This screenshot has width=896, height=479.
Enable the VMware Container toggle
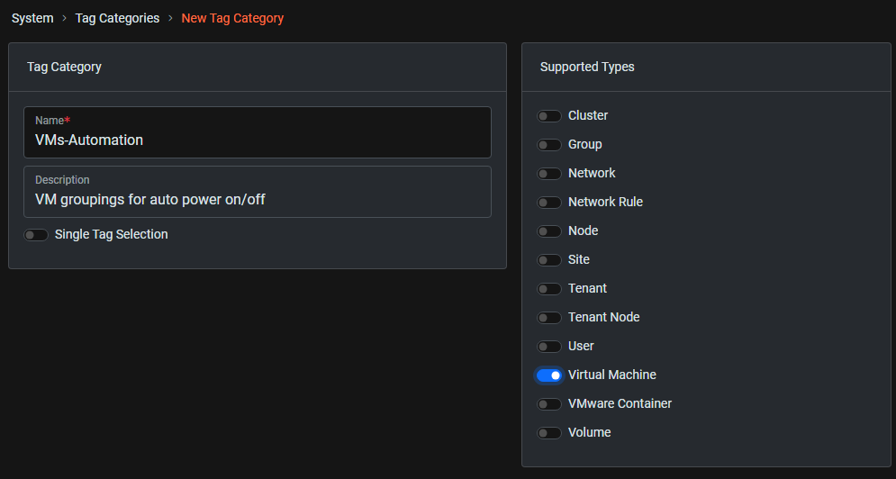(x=548, y=404)
